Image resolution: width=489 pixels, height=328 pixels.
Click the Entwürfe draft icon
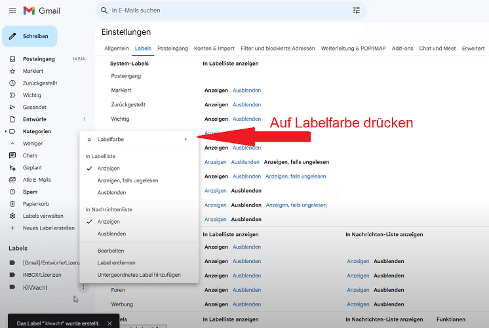pos(12,119)
